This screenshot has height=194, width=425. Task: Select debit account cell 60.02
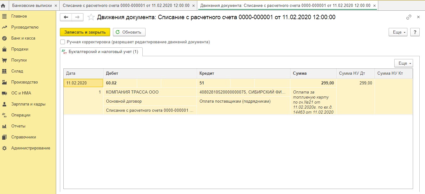[x=120, y=83]
